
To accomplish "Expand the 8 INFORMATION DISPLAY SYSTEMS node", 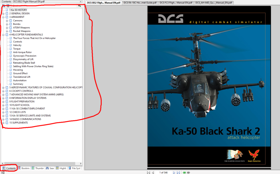I will tap(3, 98).
